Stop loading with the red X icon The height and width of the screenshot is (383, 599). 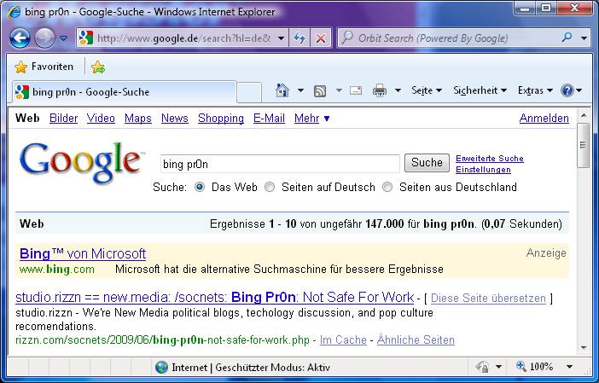click(x=321, y=38)
